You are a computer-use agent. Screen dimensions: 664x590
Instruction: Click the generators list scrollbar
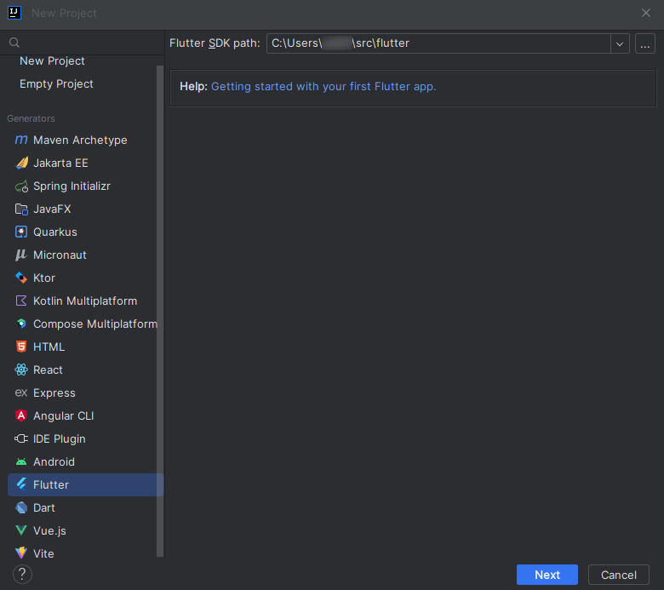(x=160, y=311)
